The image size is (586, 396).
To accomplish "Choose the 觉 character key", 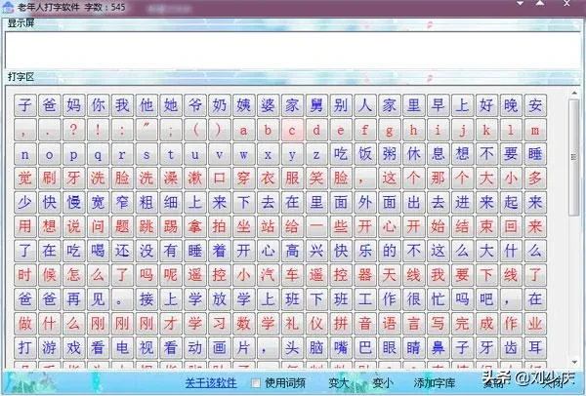I will pos(24,178).
